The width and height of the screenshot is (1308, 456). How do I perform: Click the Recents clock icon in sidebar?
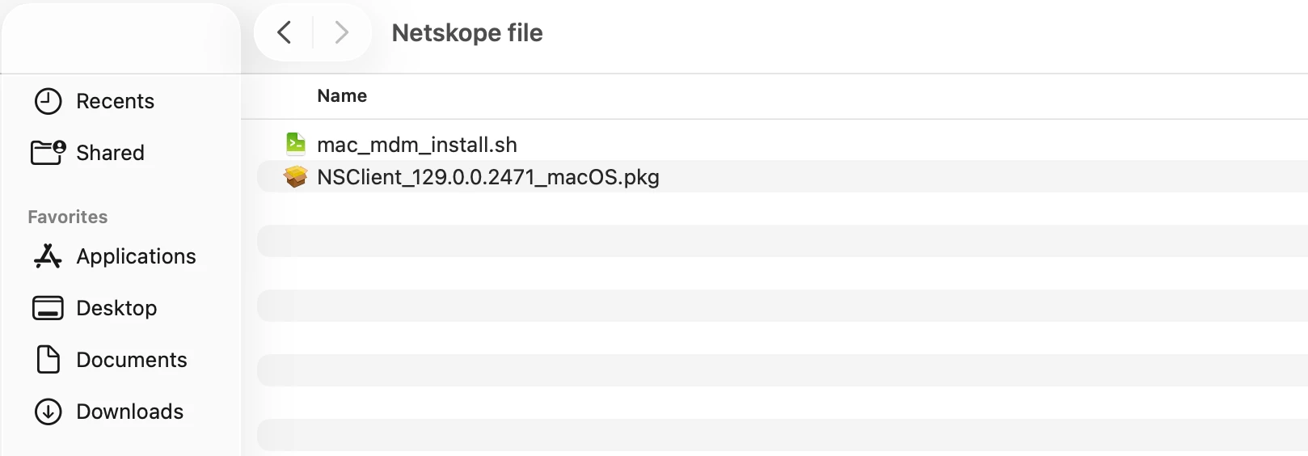point(48,101)
